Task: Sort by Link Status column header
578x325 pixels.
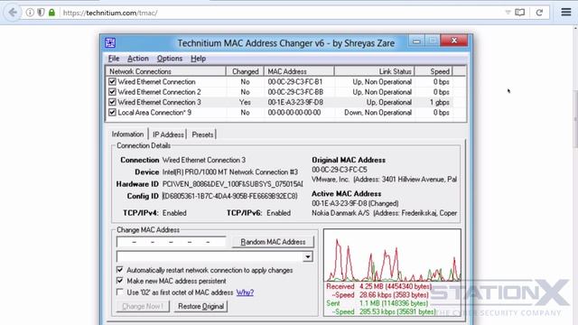Action: pos(375,71)
